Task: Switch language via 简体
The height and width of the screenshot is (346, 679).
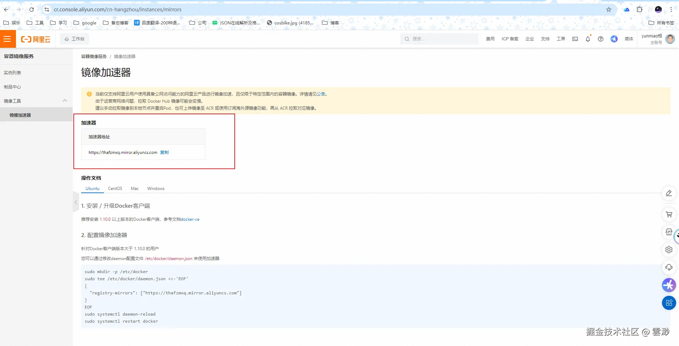Action: click(629, 39)
